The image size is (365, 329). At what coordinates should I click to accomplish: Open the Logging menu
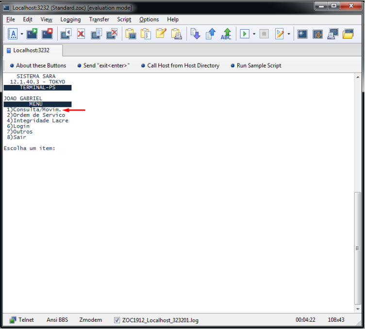pyautogui.click(x=70, y=19)
